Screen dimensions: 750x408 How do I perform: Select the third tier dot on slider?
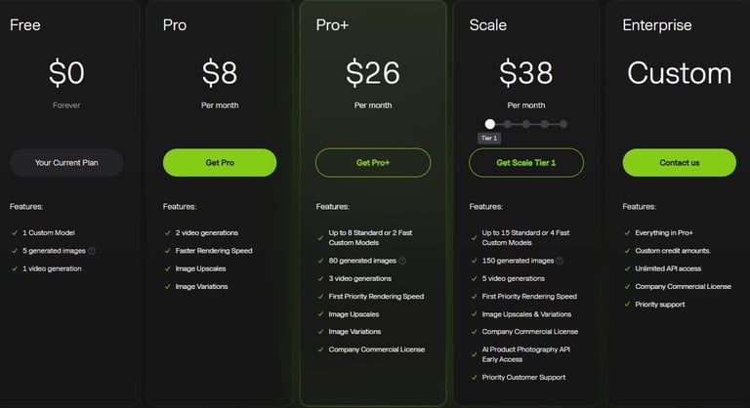[526, 124]
